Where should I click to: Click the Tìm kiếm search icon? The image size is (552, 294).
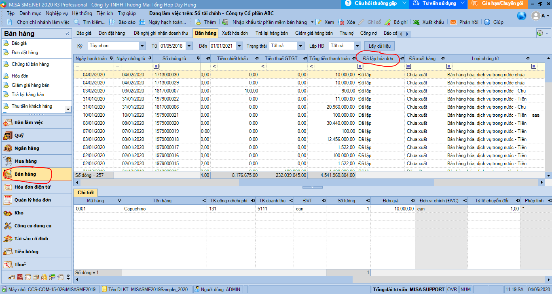coord(77,22)
